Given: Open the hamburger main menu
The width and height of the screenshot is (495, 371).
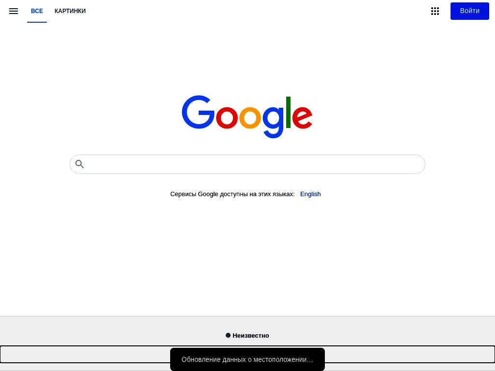Looking at the screenshot, I should coord(13,11).
